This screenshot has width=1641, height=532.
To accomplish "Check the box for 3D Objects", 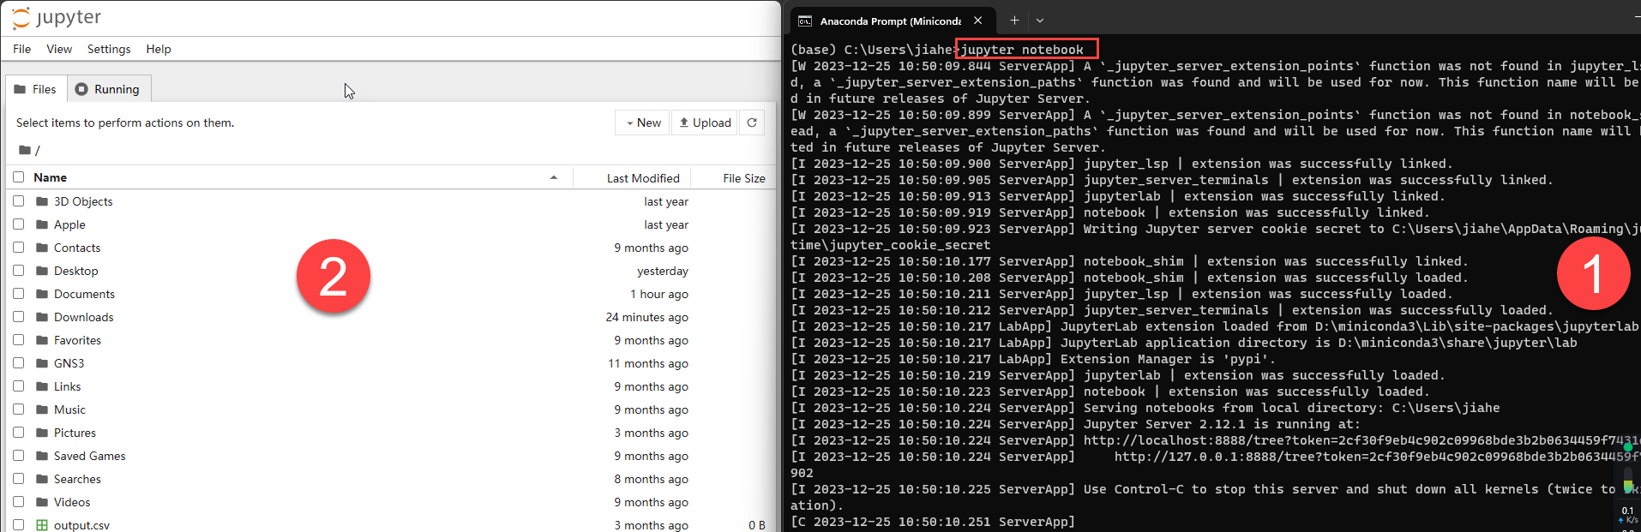I will (x=18, y=200).
